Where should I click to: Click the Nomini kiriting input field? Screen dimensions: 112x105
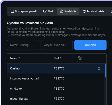click(23, 45)
